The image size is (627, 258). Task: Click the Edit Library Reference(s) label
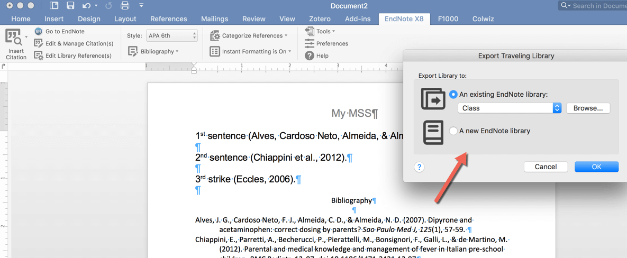tap(78, 56)
